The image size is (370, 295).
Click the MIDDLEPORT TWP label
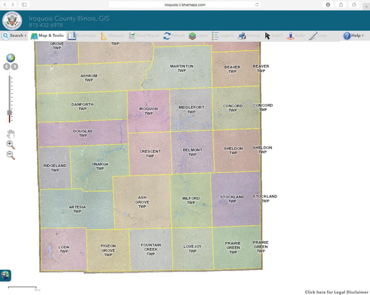tap(191, 110)
